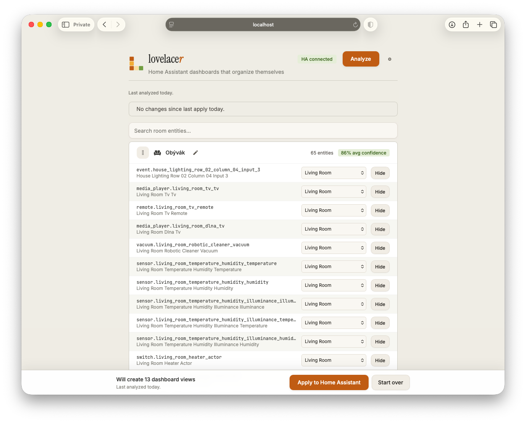This screenshot has width=526, height=423.
Task: Click 'Living Room Temperature Humidity Humidity' label
Action: (185, 288)
